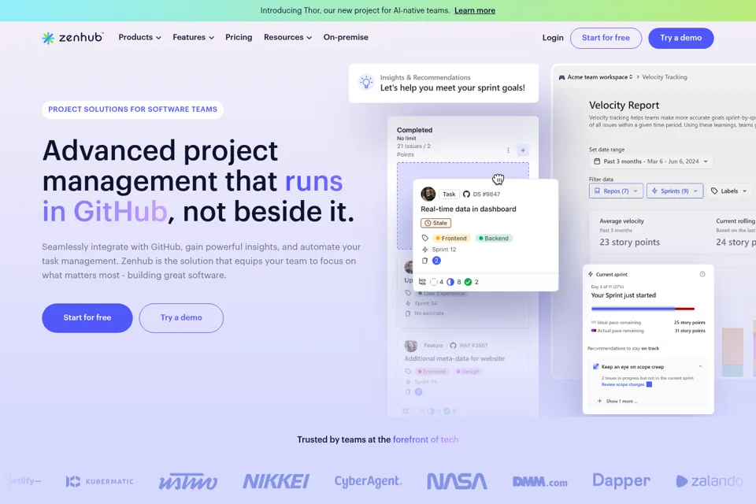Expand the Products menu
756x504 pixels.
[x=140, y=37]
